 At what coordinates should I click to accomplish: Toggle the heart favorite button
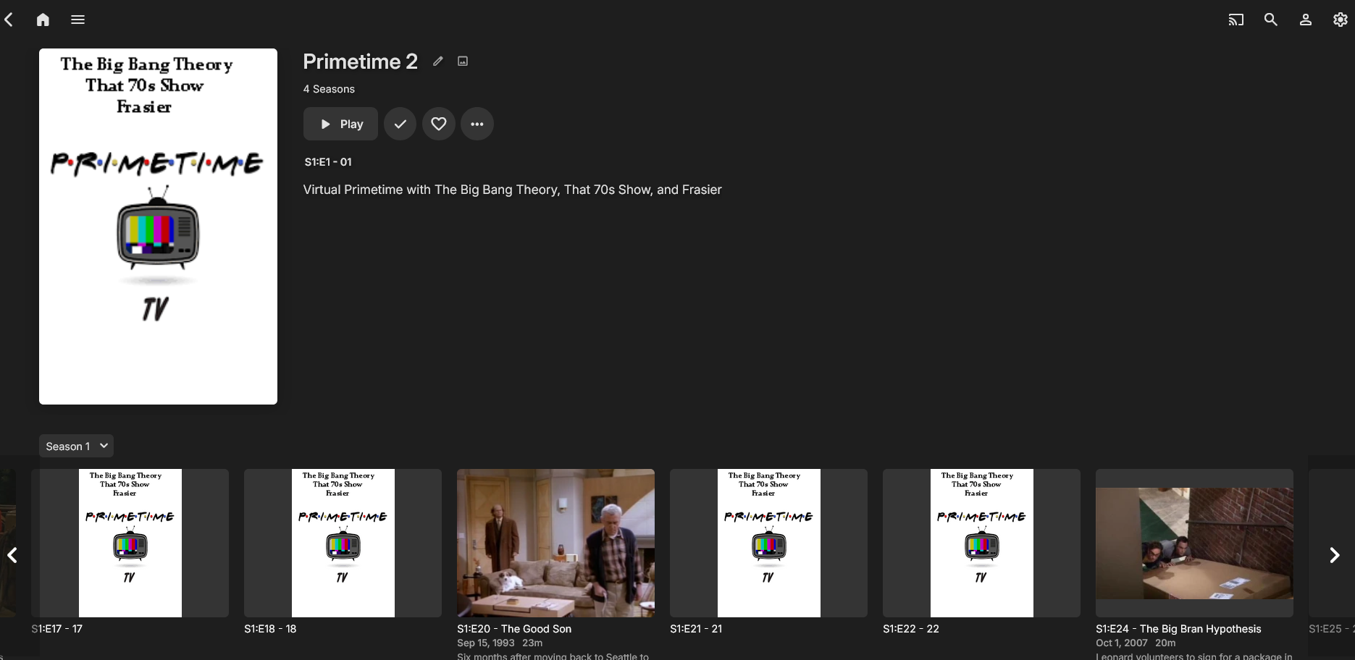point(438,124)
